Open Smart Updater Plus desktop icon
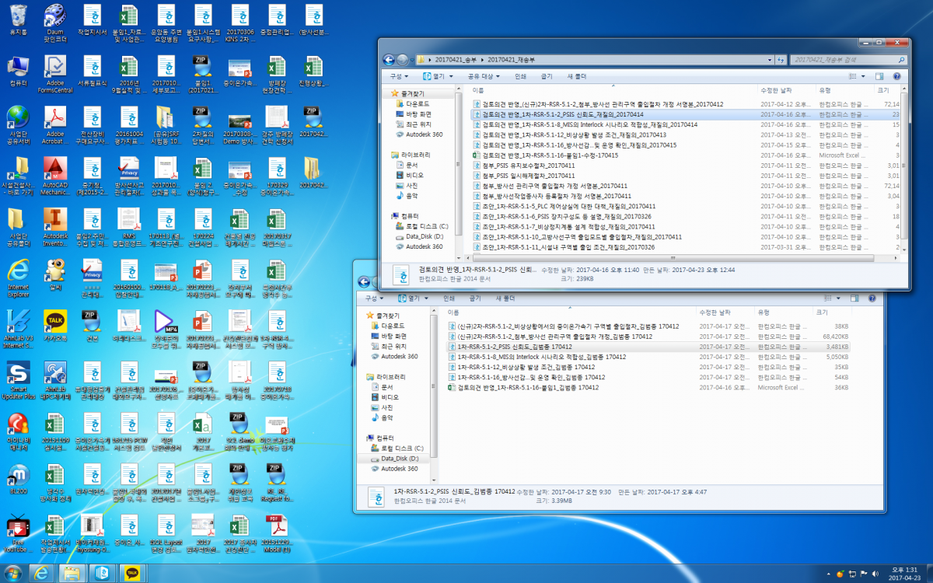The width and height of the screenshot is (933, 583). (18, 379)
